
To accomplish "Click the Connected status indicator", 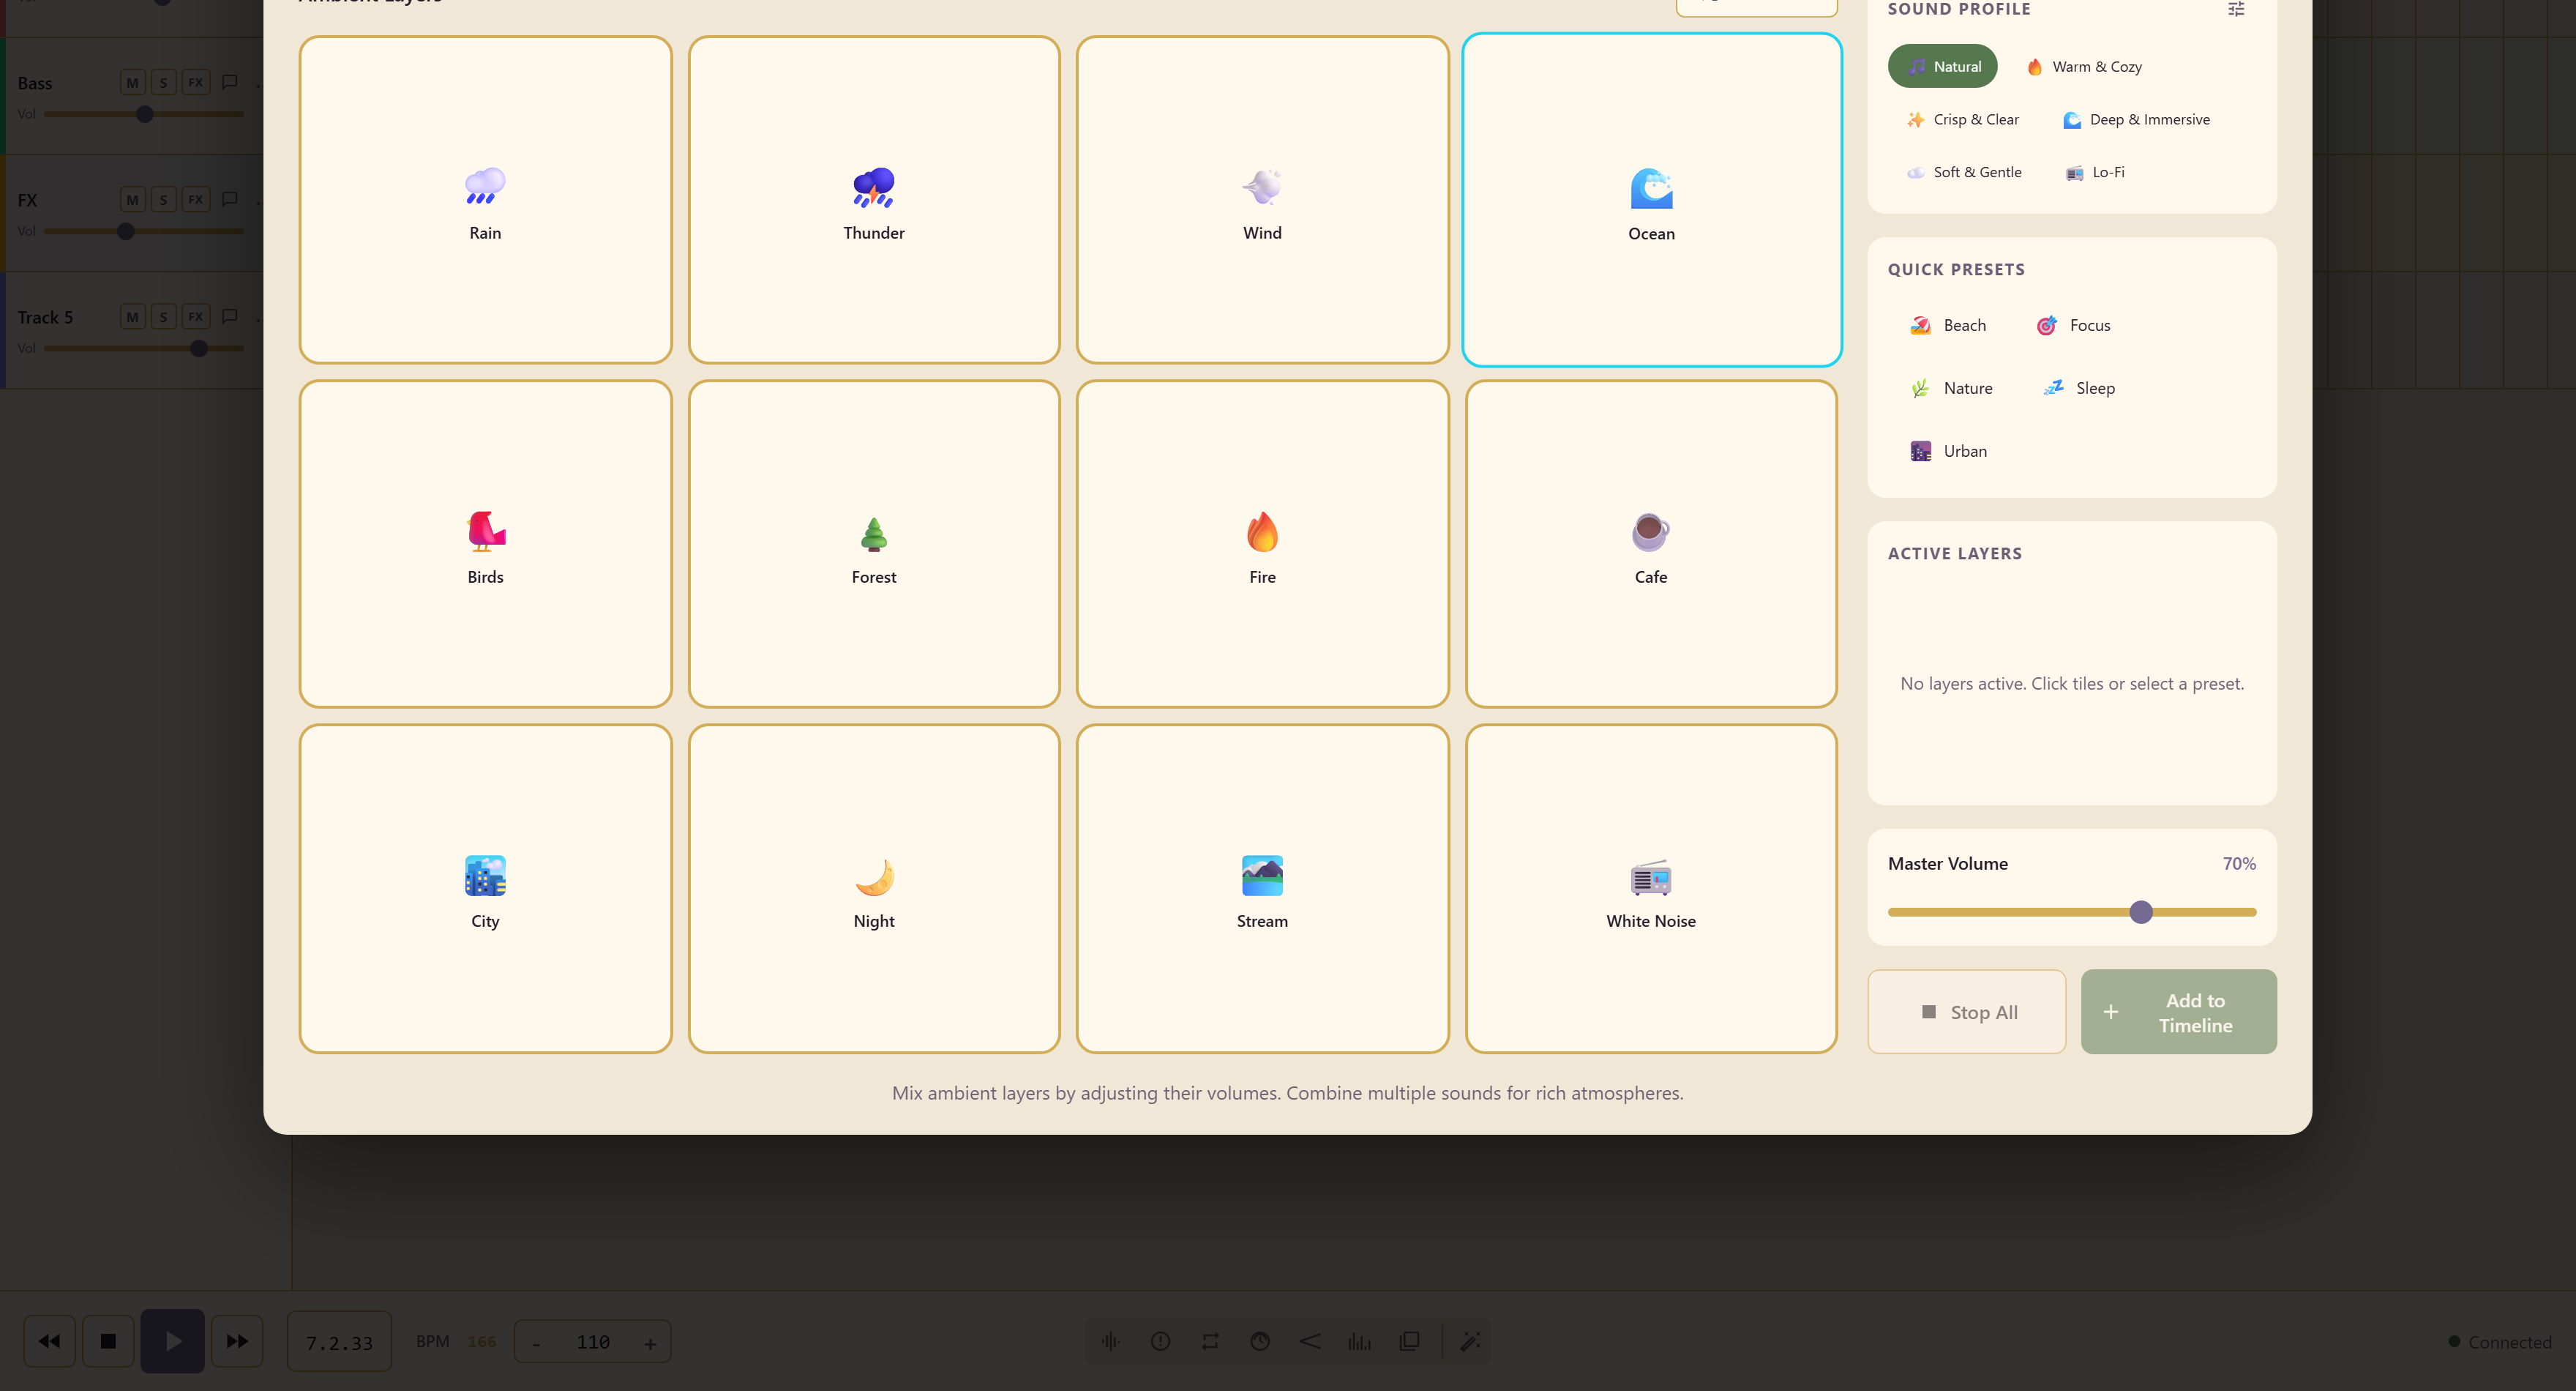I will (x=2499, y=1342).
